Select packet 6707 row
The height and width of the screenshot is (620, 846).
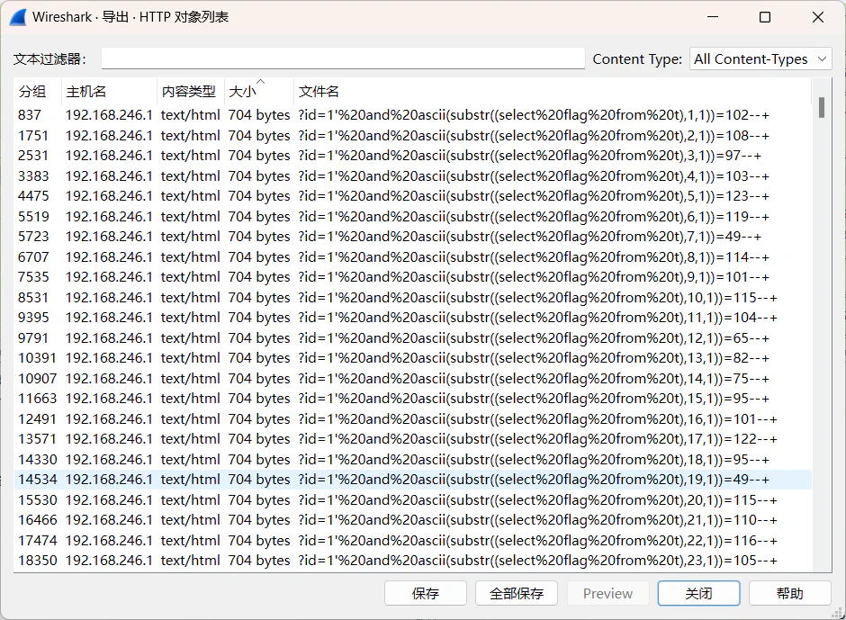(x=413, y=256)
